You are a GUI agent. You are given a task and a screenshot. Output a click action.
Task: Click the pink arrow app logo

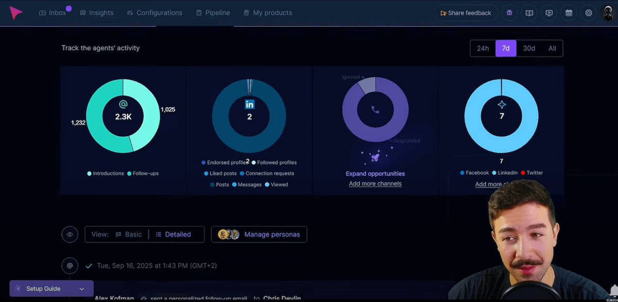point(16,13)
